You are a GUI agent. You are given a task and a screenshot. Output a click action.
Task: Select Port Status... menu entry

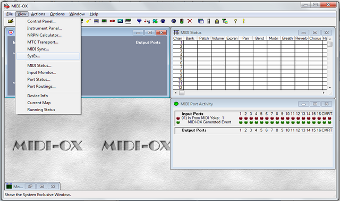pyautogui.click(x=48, y=79)
